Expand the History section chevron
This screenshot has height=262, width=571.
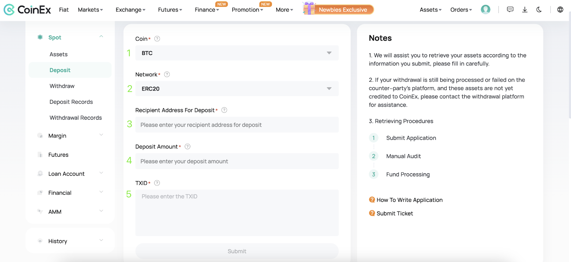101,240
